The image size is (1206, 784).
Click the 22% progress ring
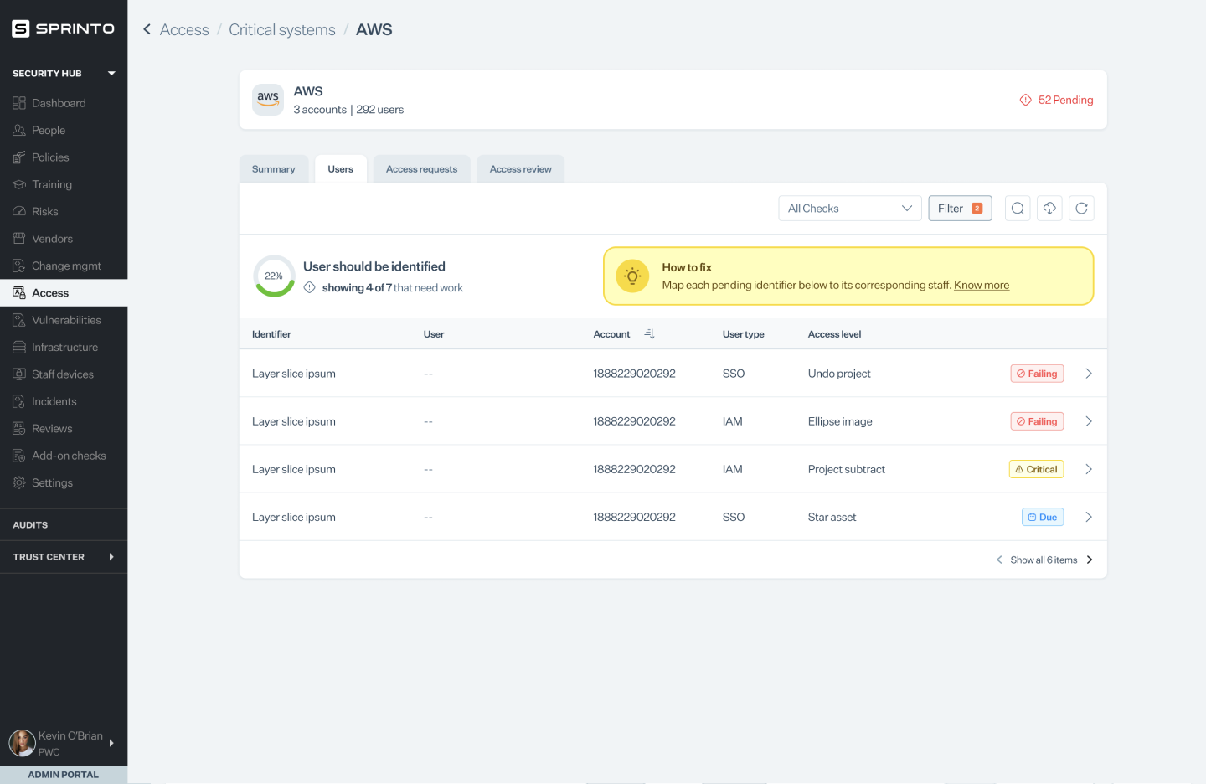274,276
